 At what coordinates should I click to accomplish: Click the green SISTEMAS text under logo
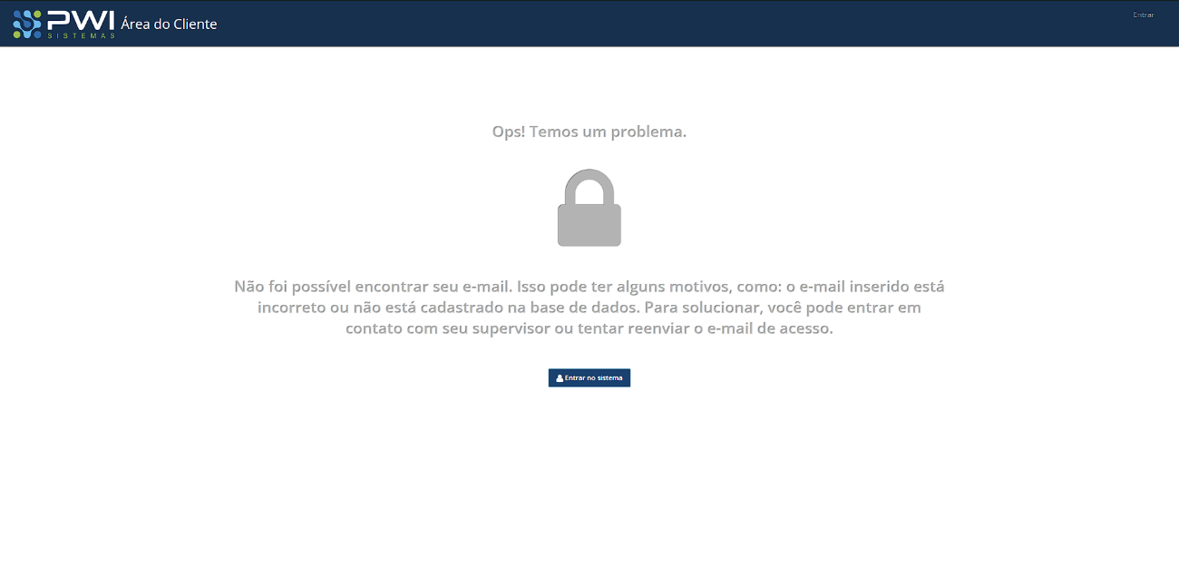point(81,36)
